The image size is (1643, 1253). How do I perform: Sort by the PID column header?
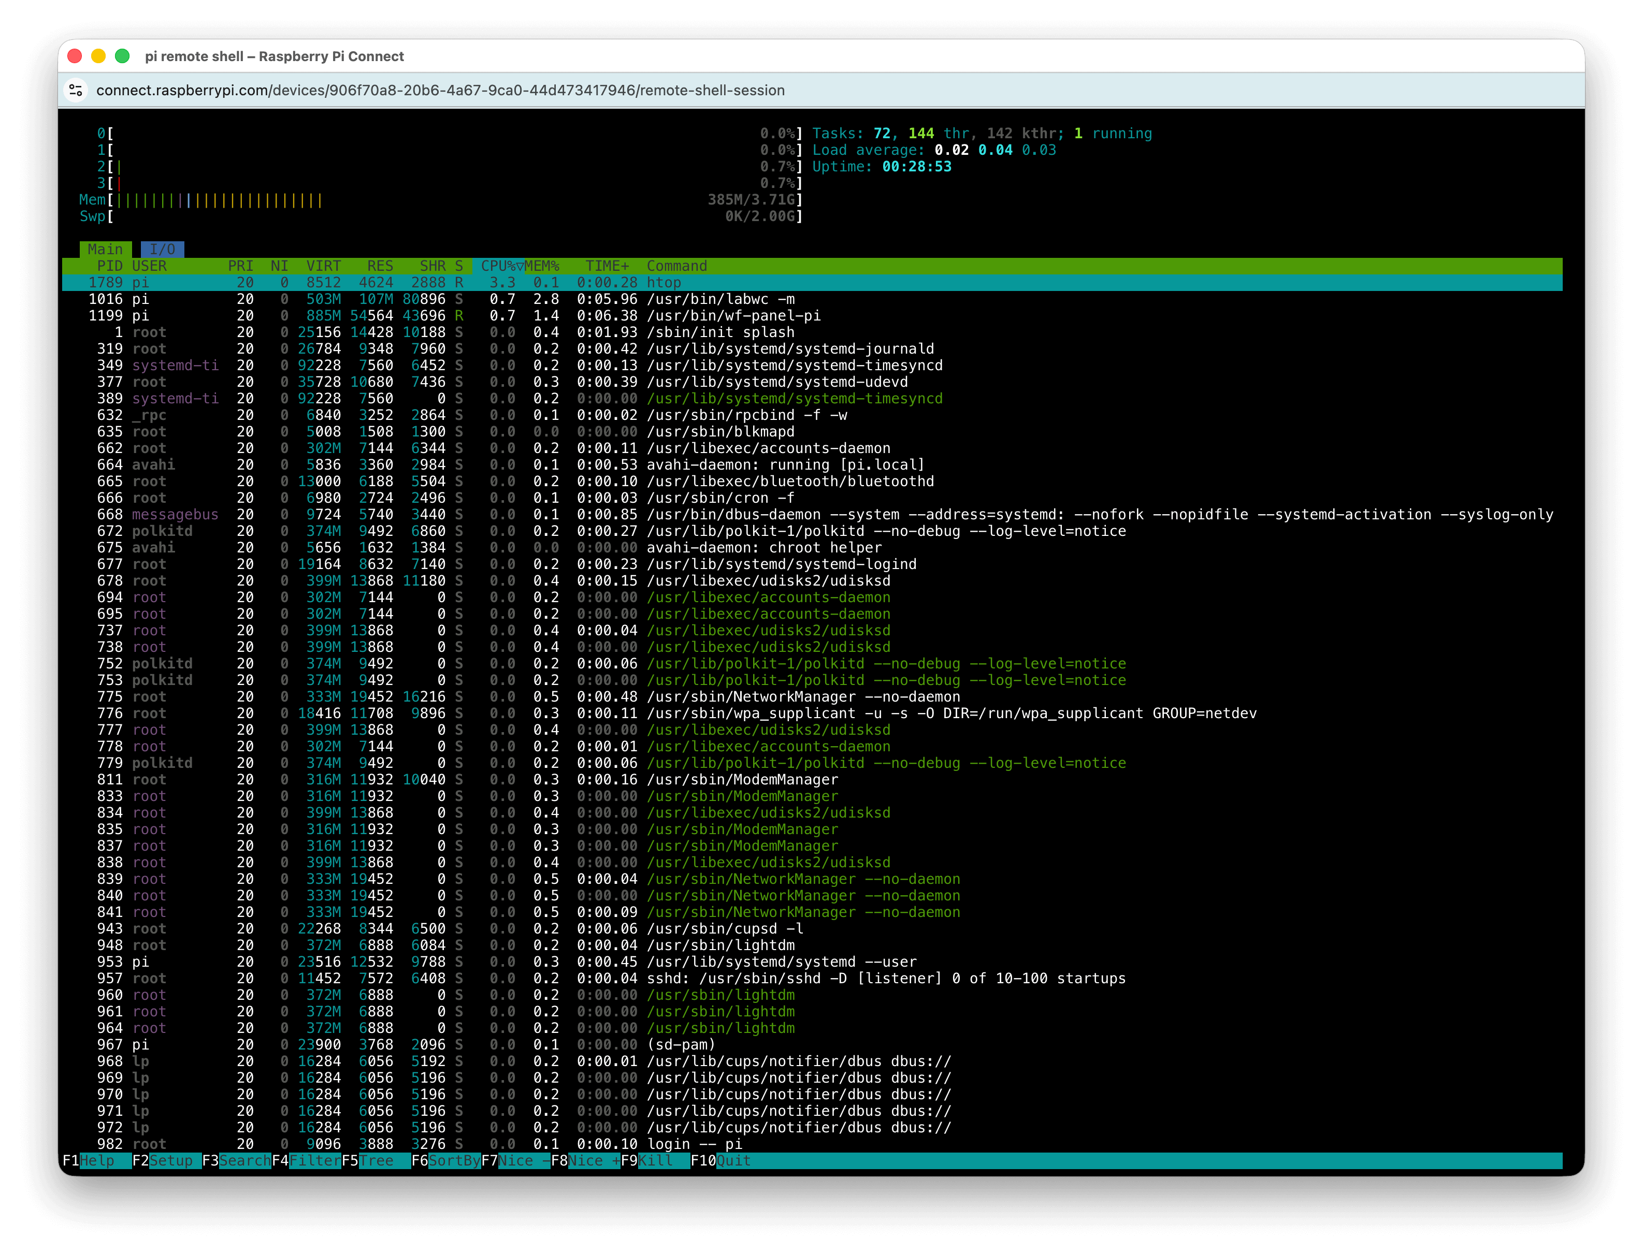coord(110,266)
